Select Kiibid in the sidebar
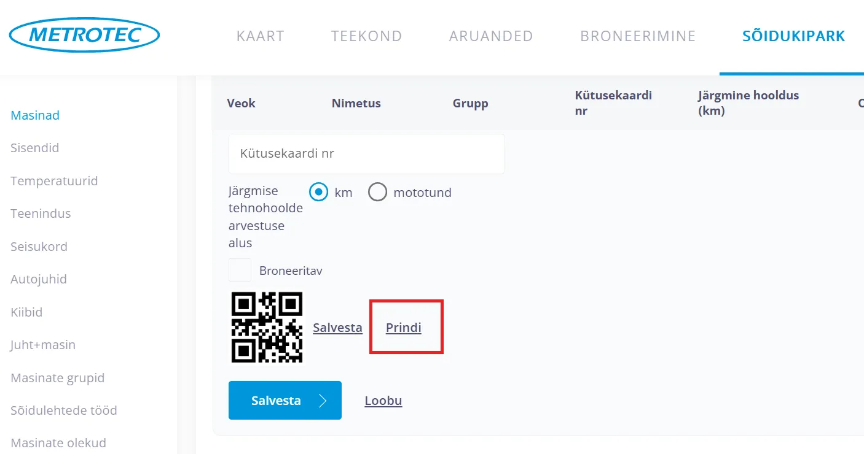This screenshot has width=864, height=454. [26, 312]
